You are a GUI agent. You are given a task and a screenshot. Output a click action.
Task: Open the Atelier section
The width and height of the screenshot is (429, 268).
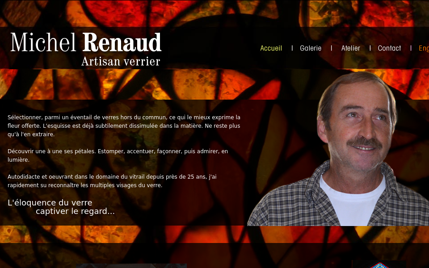[x=351, y=48]
